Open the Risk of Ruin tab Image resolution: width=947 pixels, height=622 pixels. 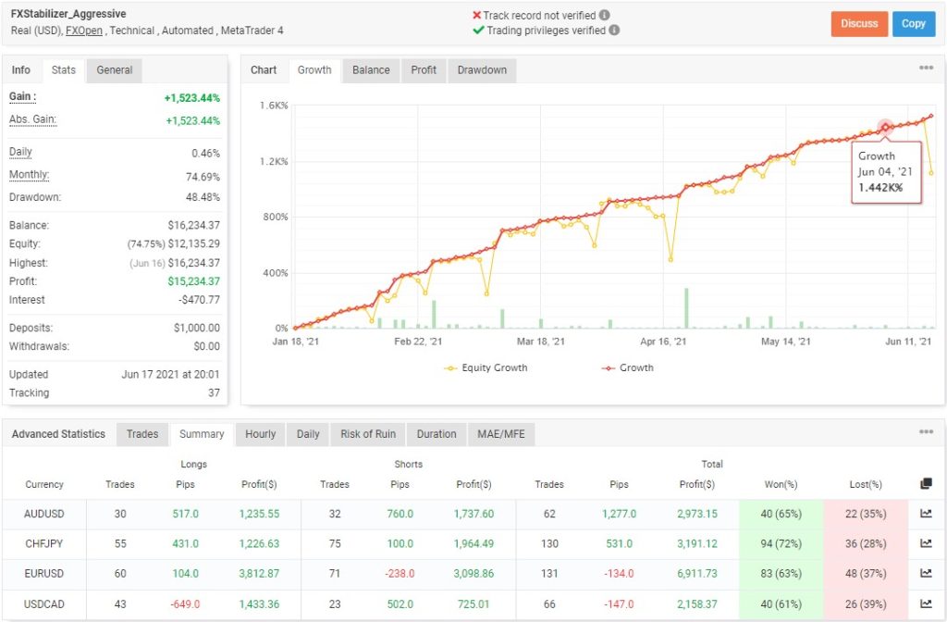[x=368, y=434]
